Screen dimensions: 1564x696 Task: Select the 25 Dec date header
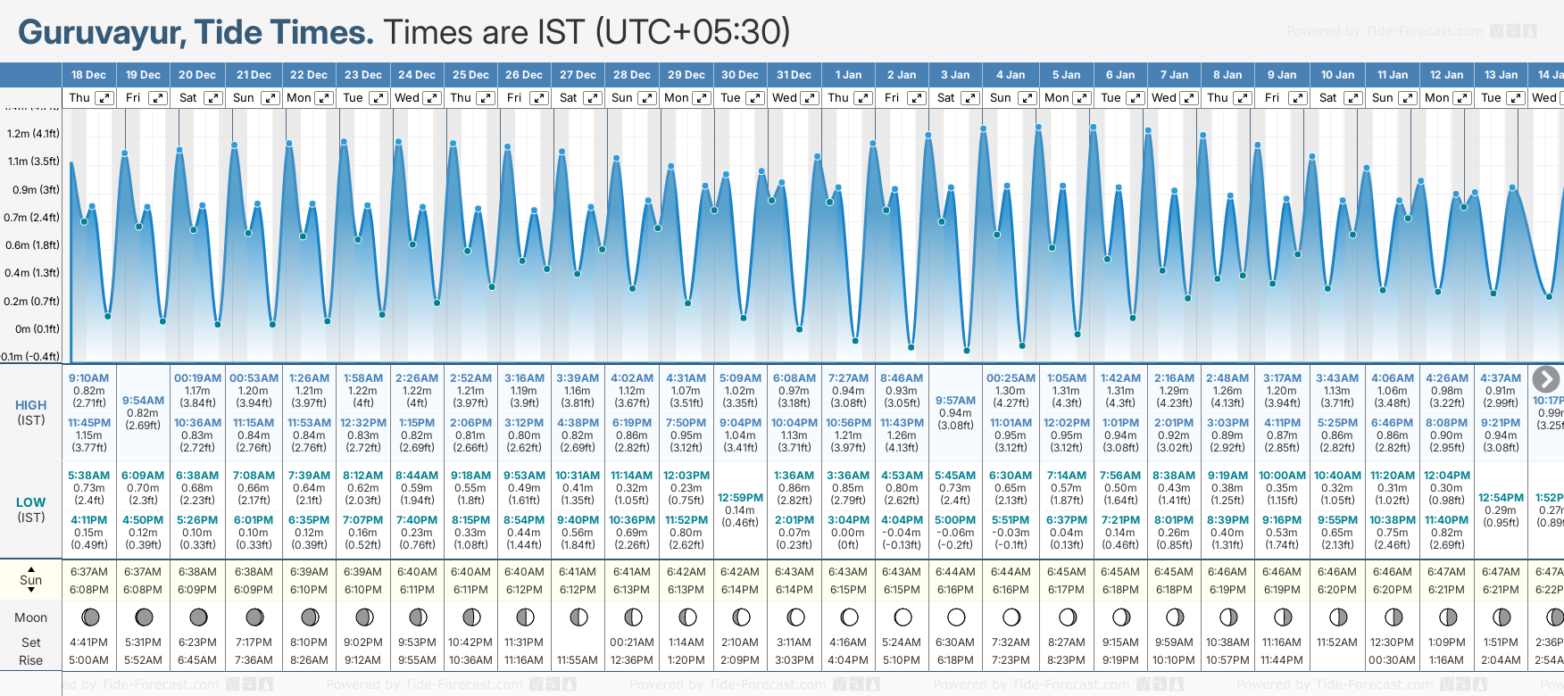(470, 75)
